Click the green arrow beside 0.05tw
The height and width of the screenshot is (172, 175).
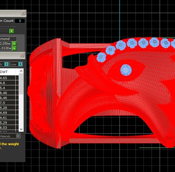click(14, 44)
